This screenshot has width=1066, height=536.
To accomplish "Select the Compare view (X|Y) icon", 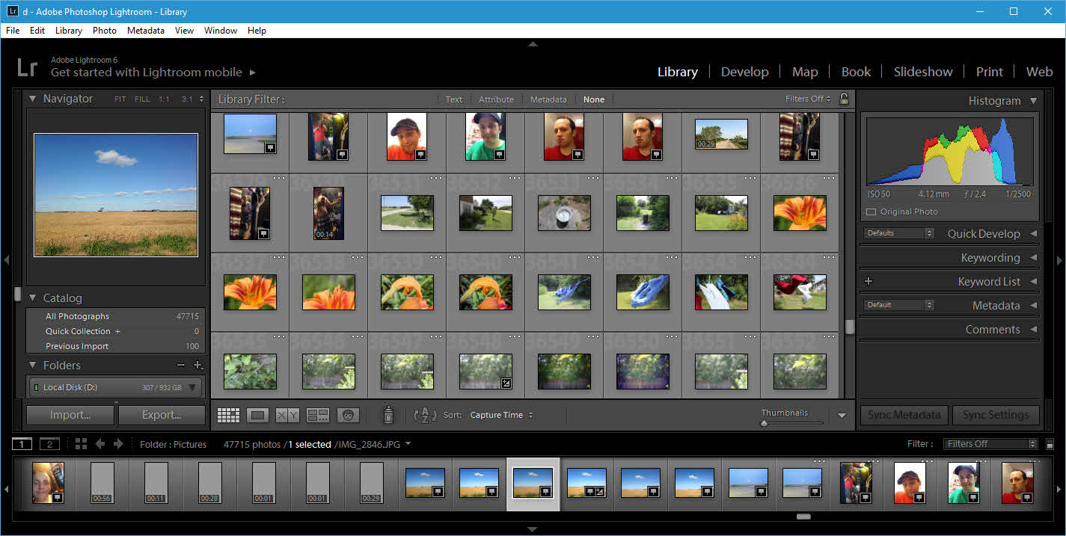I will coord(287,415).
